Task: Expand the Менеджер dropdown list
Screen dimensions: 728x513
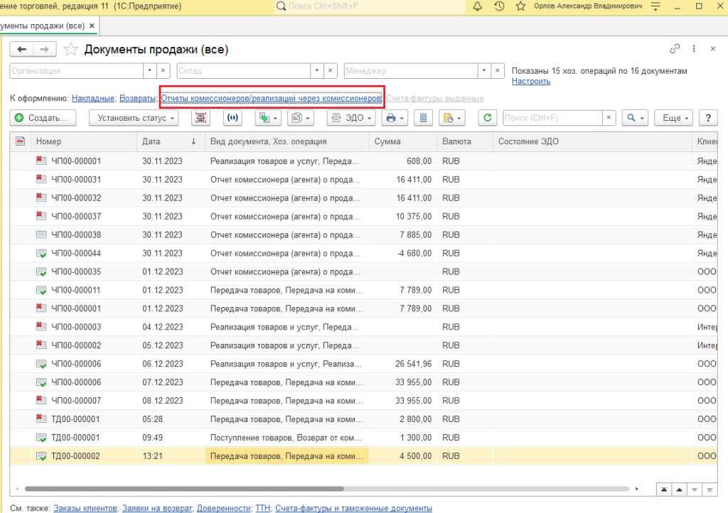Action: pyautogui.click(x=483, y=70)
